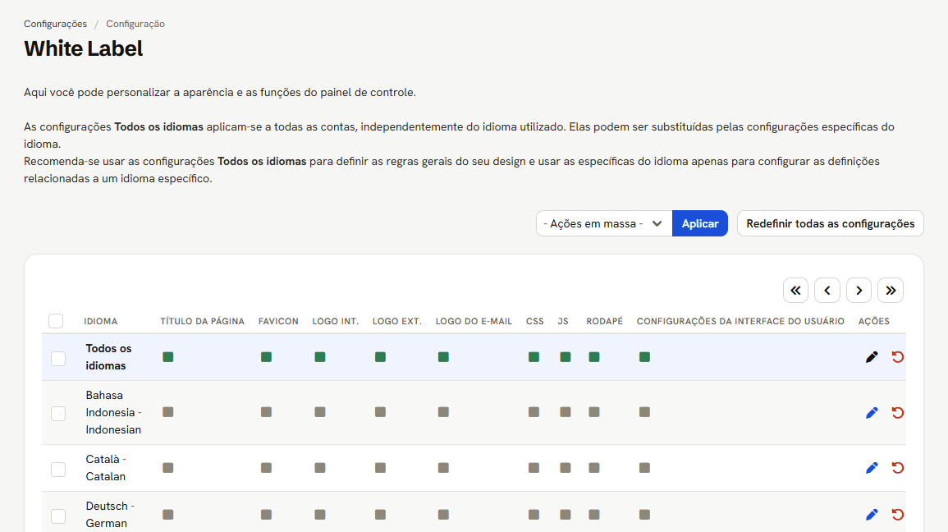Reset the Deutsch - German settings

898,515
